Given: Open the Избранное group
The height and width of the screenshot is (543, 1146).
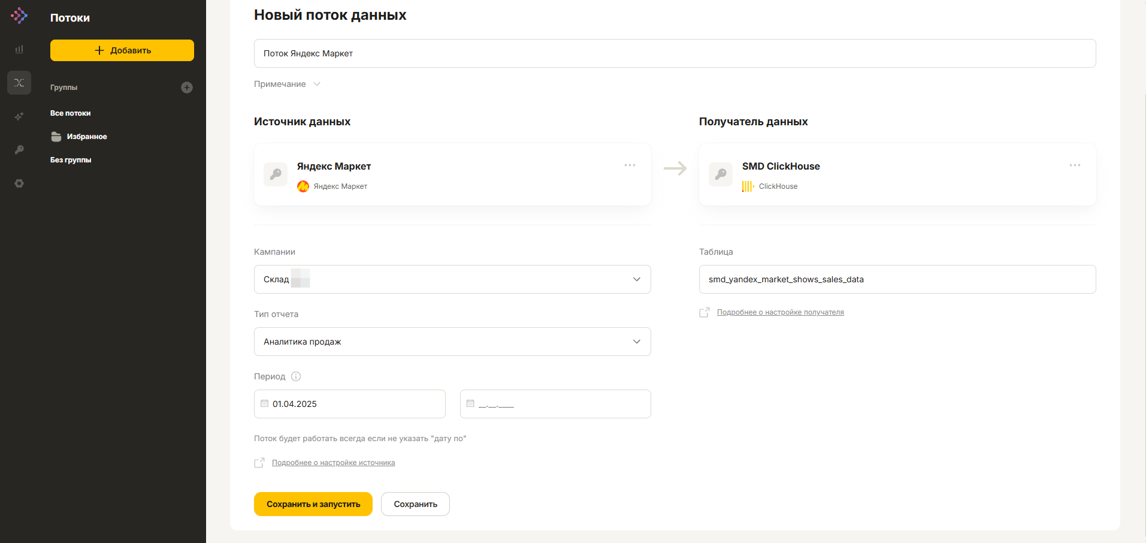Looking at the screenshot, I should tap(87, 137).
